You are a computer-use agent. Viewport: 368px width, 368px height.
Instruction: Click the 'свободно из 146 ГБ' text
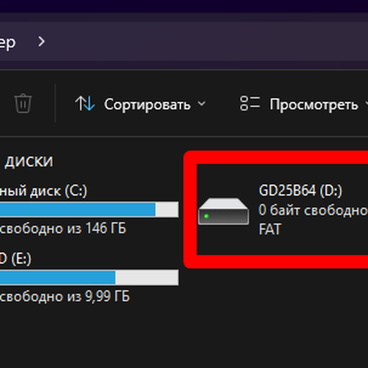64,229
